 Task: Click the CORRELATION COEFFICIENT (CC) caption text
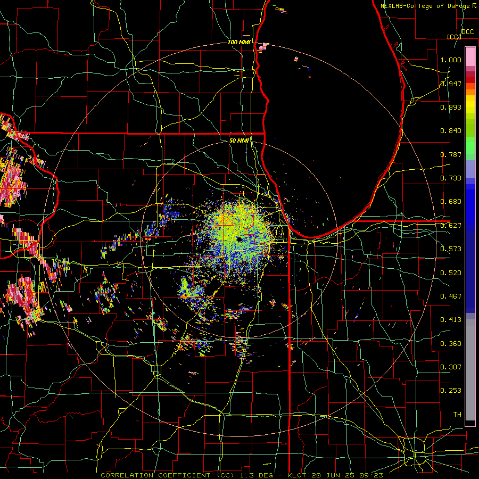coord(168,475)
